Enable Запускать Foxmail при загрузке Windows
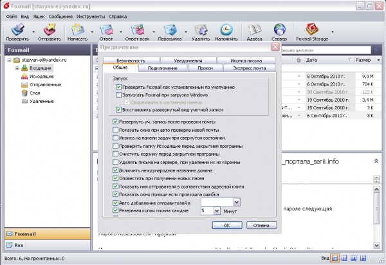Screen dimensions: 386x265 coord(118,95)
